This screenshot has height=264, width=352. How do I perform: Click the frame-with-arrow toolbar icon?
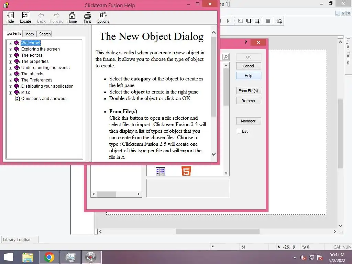click(257, 21)
